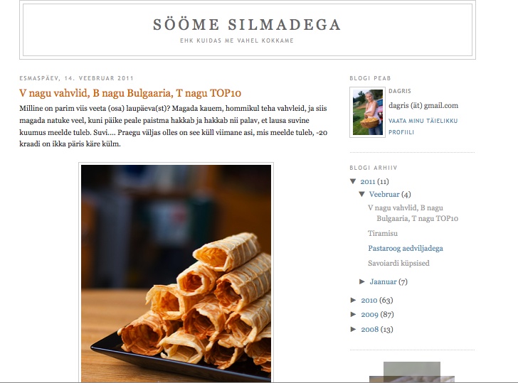The width and height of the screenshot is (518, 383).
Task: Open Vaata minu täielikku profiili link
Action: [x=423, y=126]
